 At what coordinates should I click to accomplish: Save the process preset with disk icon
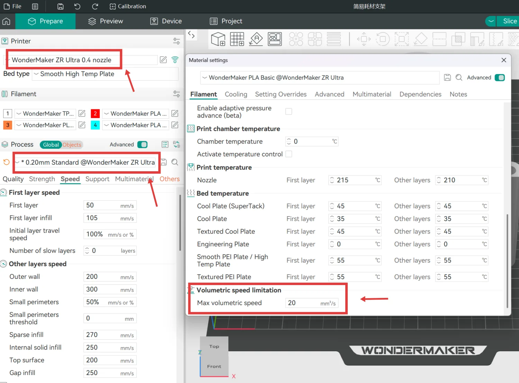pyautogui.click(x=164, y=162)
